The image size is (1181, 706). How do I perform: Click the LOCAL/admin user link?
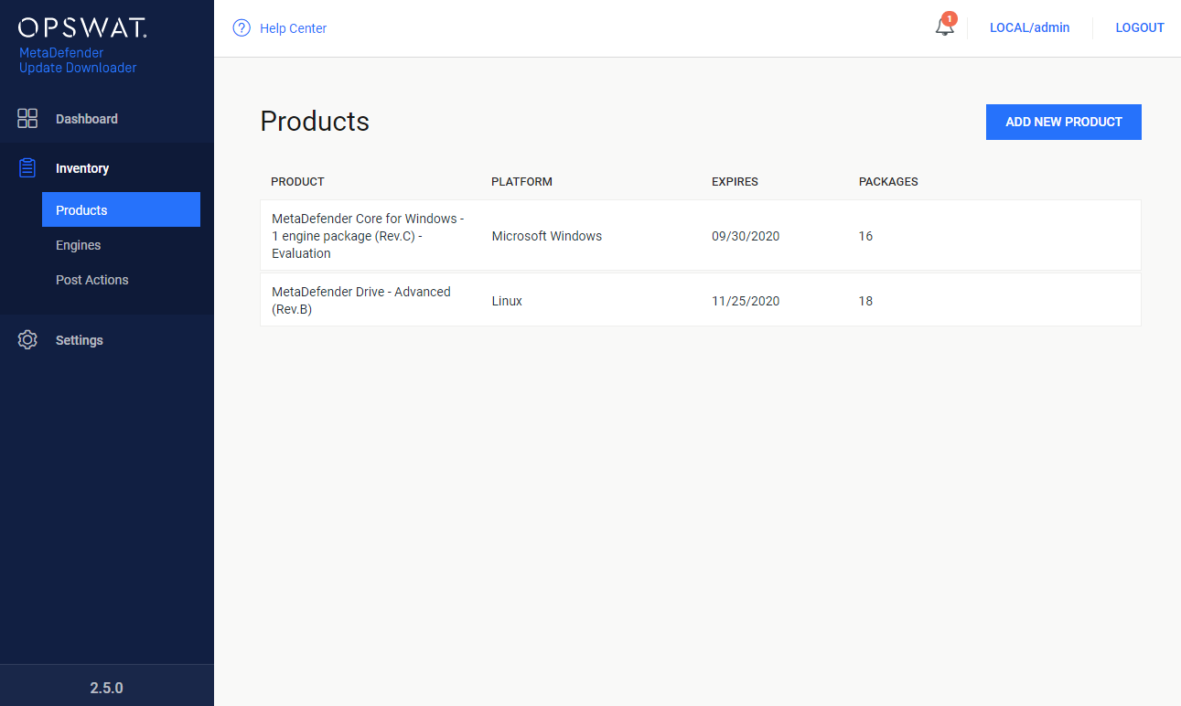click(x=1029, y=27)
